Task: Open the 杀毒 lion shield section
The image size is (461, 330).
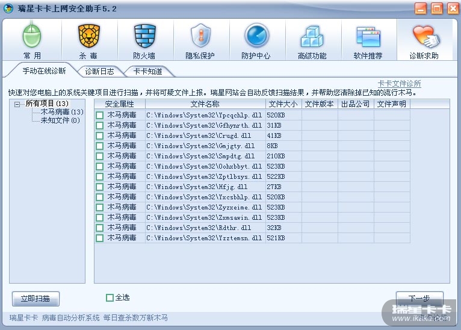Action: click(x=89, y=40)
